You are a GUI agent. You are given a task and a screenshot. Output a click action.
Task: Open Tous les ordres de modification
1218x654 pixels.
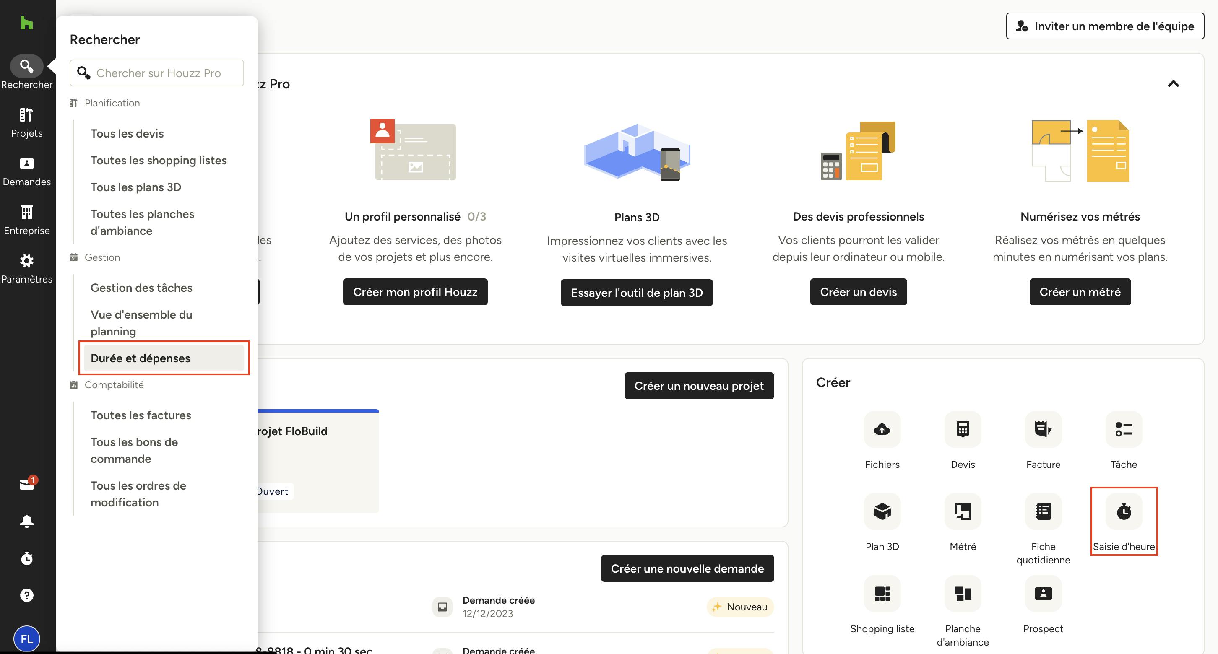138,494
